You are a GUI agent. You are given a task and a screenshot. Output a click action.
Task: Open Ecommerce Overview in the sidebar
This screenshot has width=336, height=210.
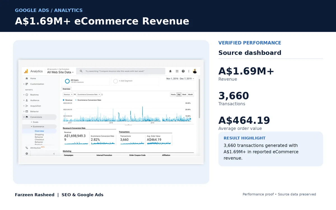click(39, 131)
